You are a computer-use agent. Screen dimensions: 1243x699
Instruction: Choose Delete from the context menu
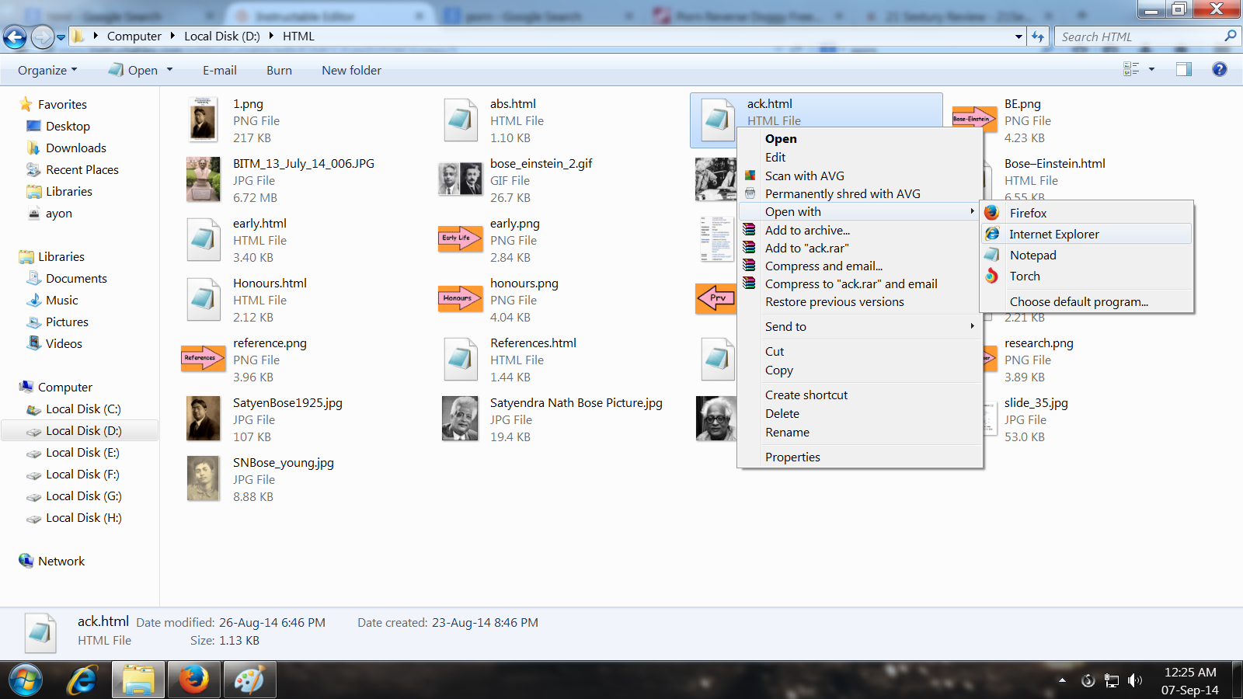coord(859,413)
